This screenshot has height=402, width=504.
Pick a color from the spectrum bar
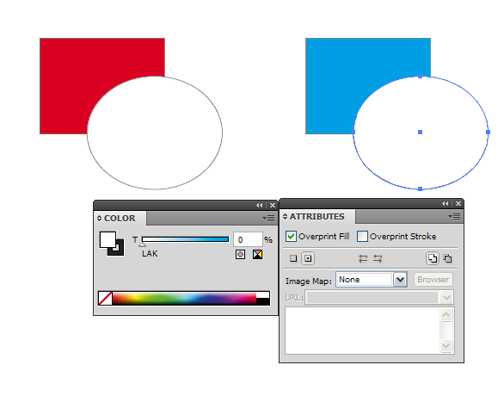tap(184, 298)
